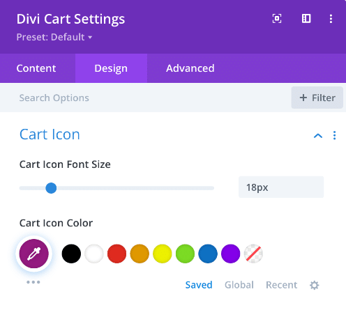Viewport: 346px width, 310px height.
Task: Open the Preset: Default dropdown
Action: (54, 37)
